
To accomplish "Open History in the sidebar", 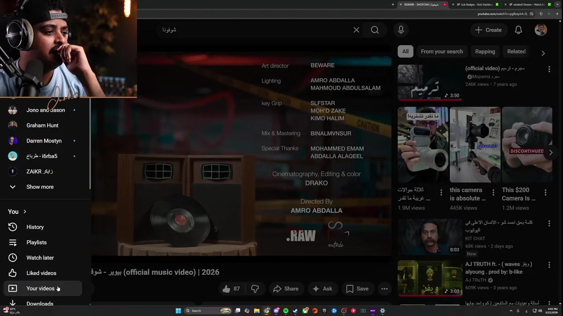I will 42,227.
